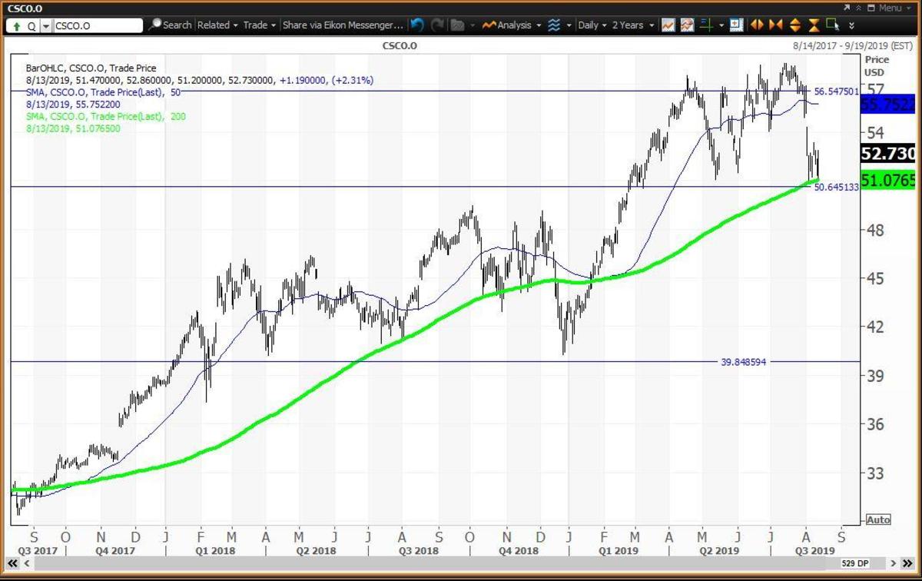
Task: Open the Trade dropdown menu
Action: coord(260,25)
